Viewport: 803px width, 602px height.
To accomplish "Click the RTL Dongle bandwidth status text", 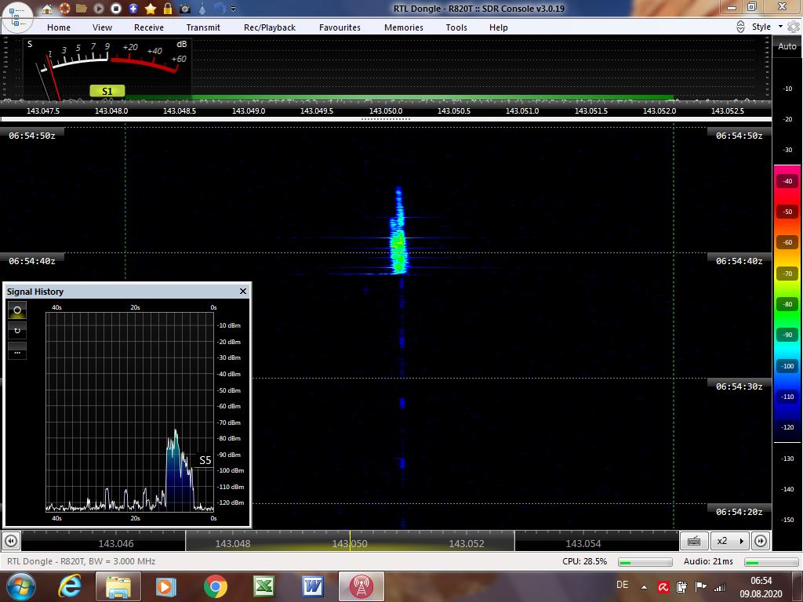I will pos(81,561).
